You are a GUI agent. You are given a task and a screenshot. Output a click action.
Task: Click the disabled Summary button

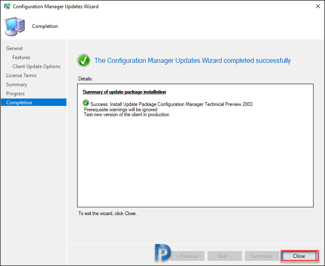coord(261,256)
